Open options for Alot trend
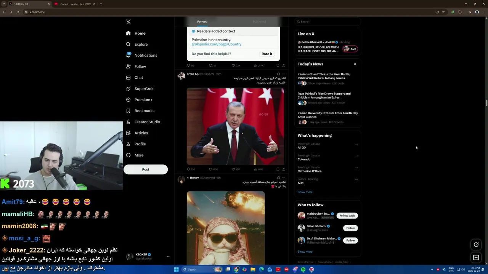Screen dimensions: 488x274 [x=356, y=180]
